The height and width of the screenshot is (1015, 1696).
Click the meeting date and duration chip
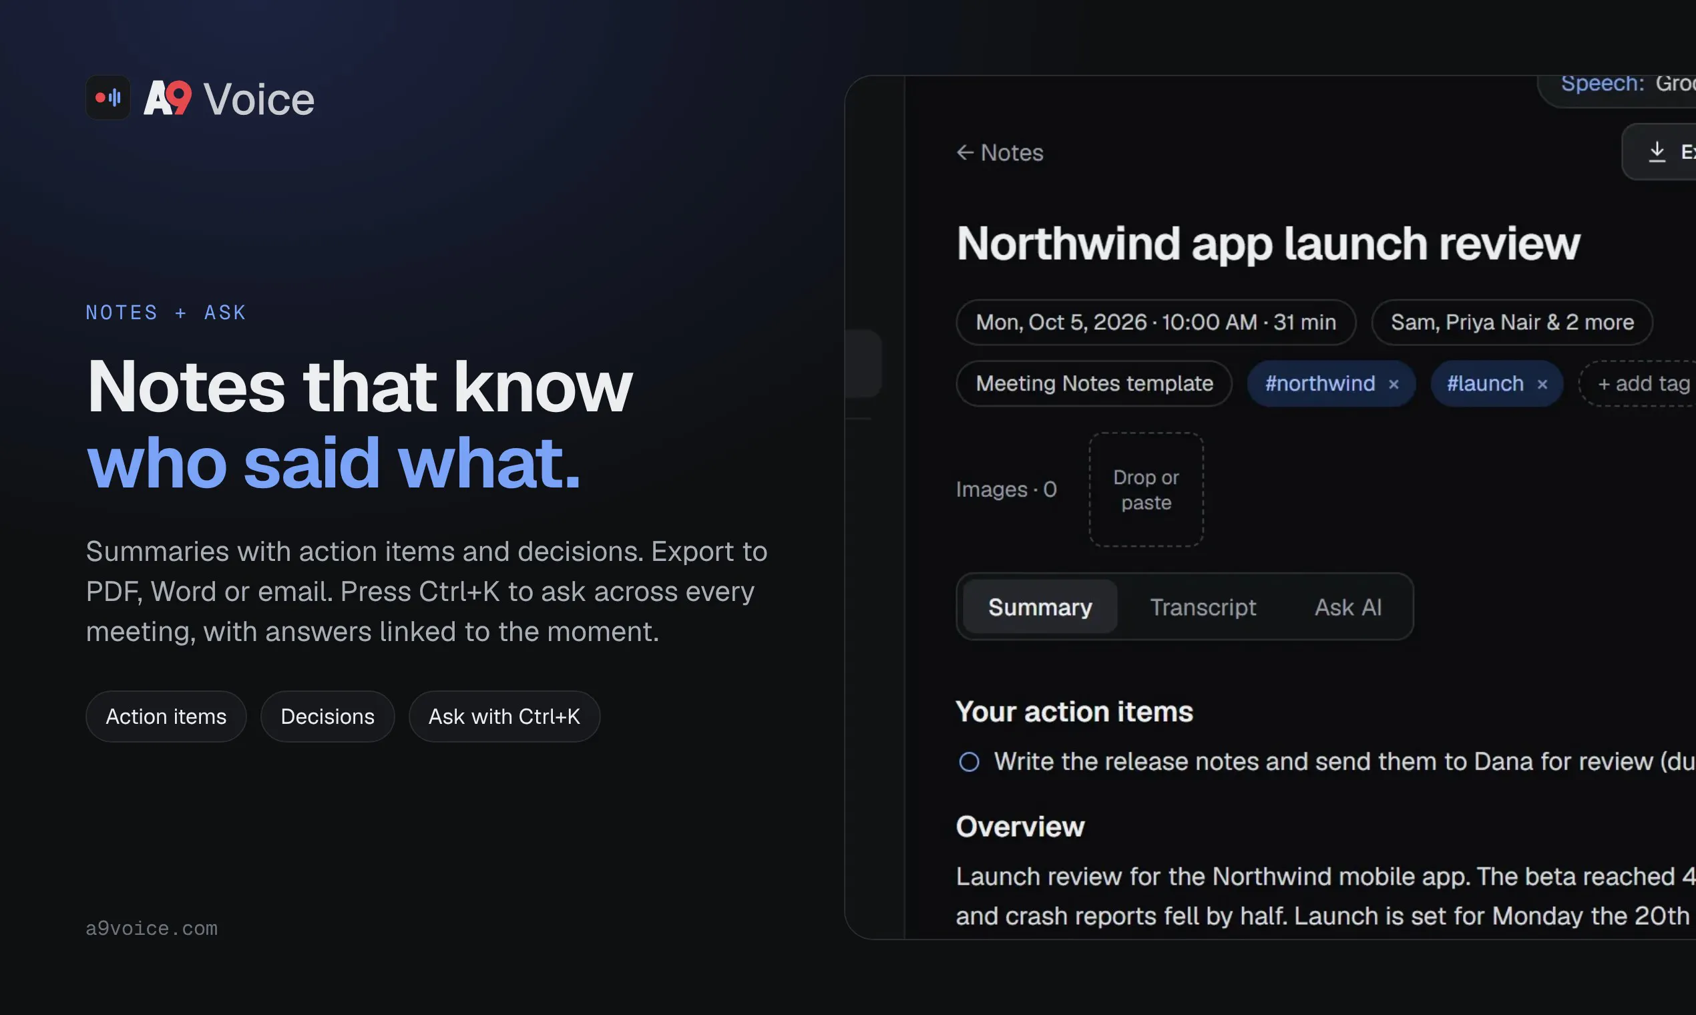[1156, 322]
